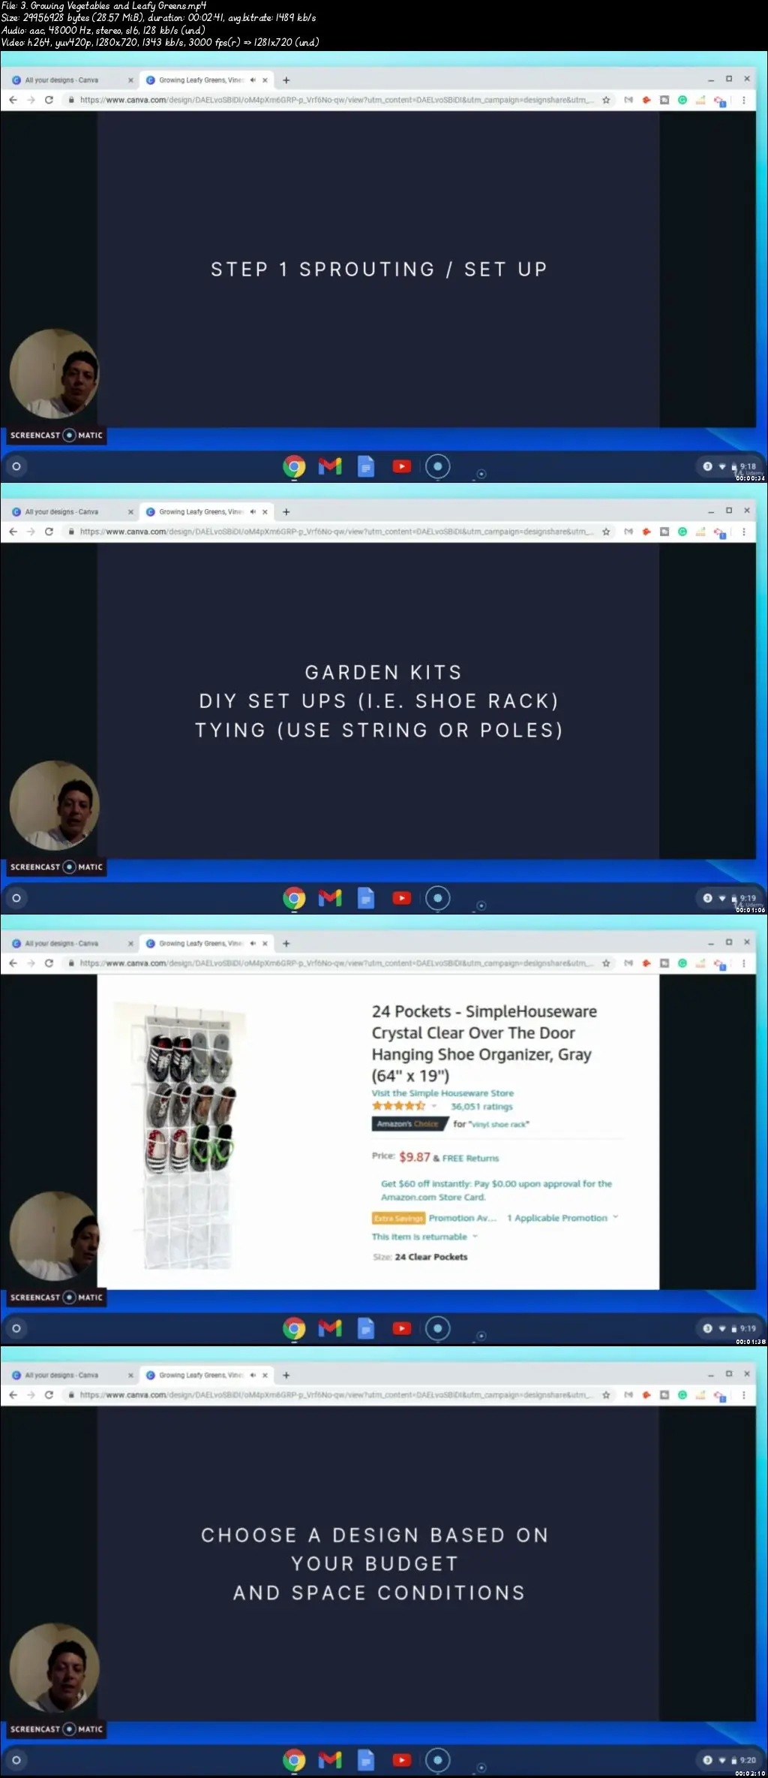Open Google Docs from the shelf in shoe organizer frame

pyautogui.click(x=366, y=1328)
